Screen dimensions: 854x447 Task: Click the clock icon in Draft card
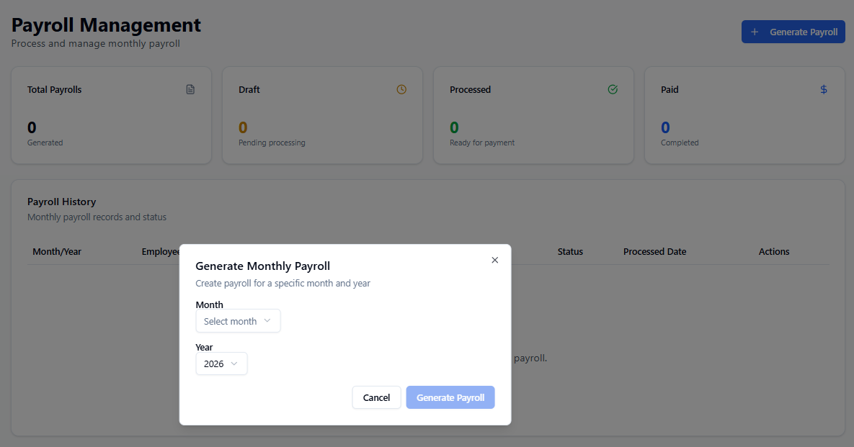coord(401,90)
